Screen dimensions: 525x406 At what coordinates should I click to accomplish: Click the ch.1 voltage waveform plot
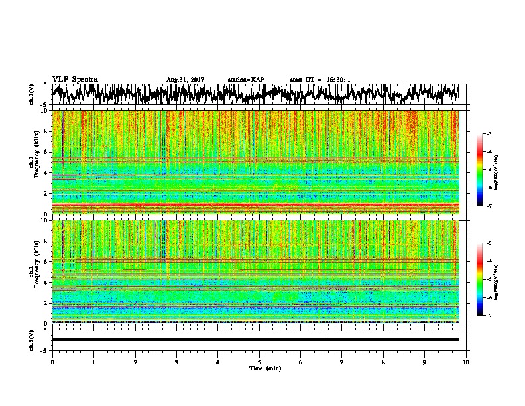[261, 94]
